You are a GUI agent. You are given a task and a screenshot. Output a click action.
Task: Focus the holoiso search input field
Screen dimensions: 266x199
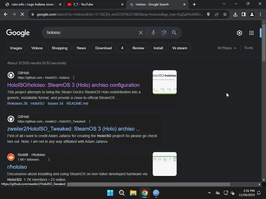pyautogui.click(x=92, y=32)
